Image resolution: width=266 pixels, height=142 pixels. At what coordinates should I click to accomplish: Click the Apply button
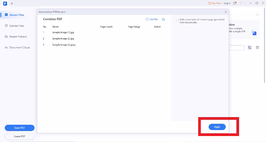[x=217, y=127]
